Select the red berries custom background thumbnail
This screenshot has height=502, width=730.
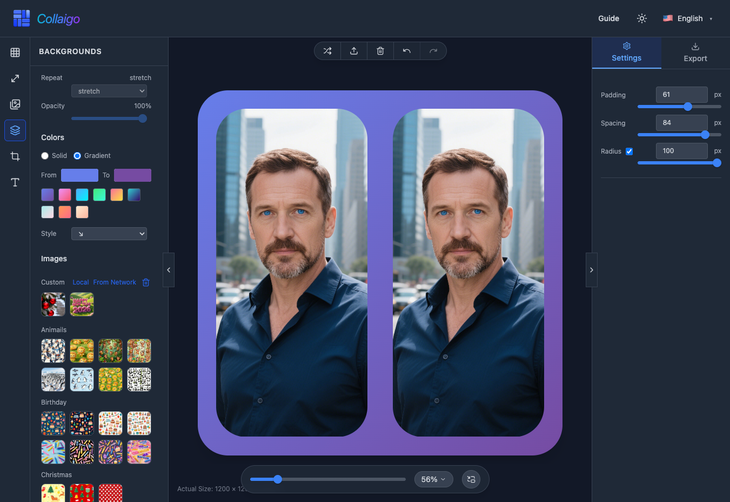(x=53, y=305)
